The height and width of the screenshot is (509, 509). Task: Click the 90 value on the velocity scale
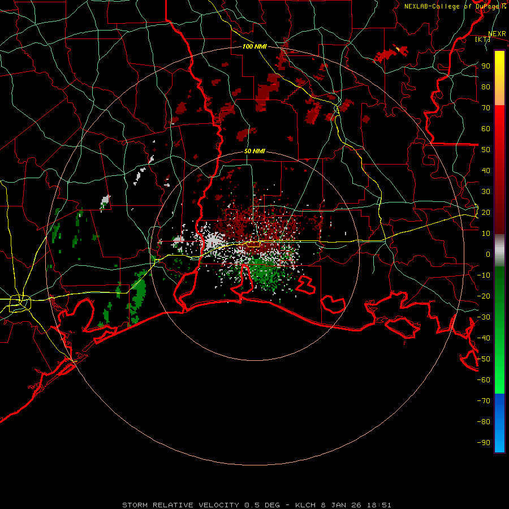click(x=486, y=66)
